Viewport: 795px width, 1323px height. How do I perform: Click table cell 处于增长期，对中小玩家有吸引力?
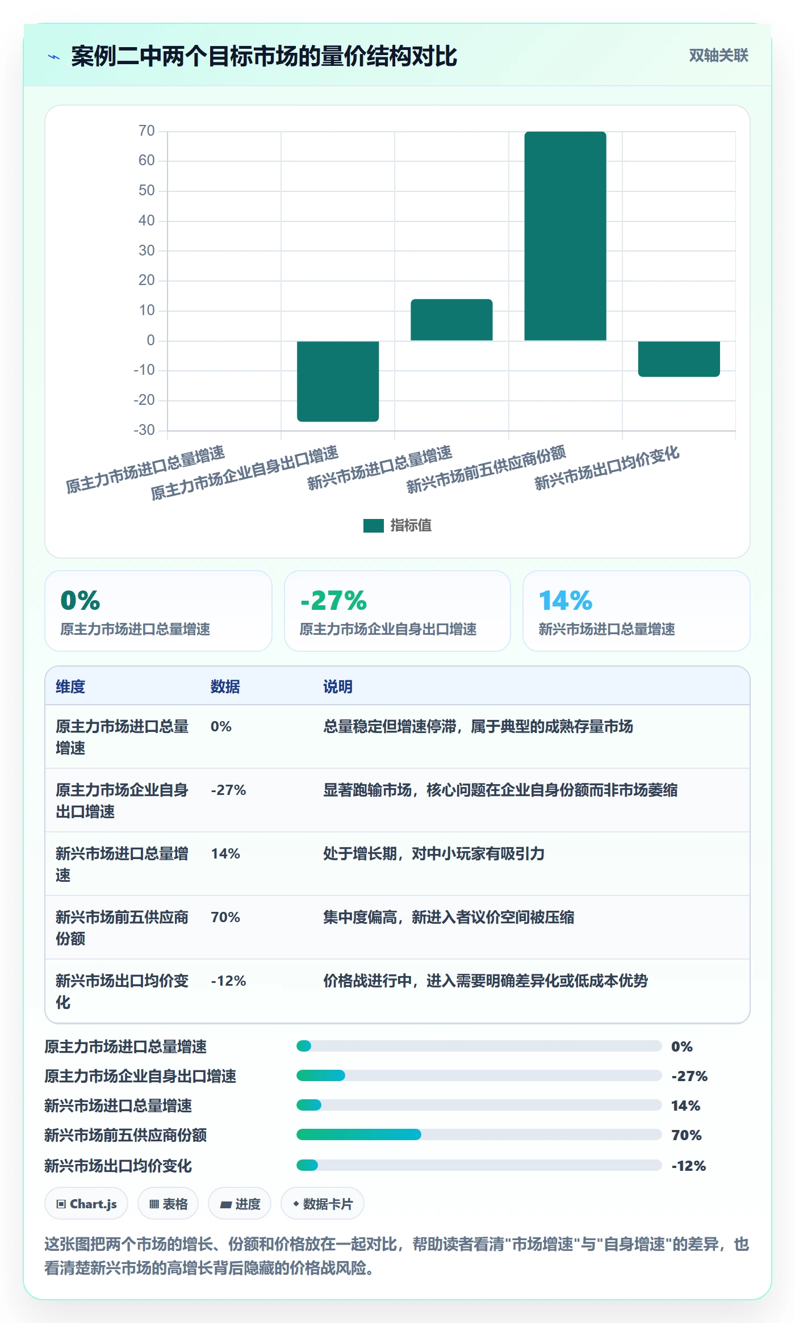(434, 853)
